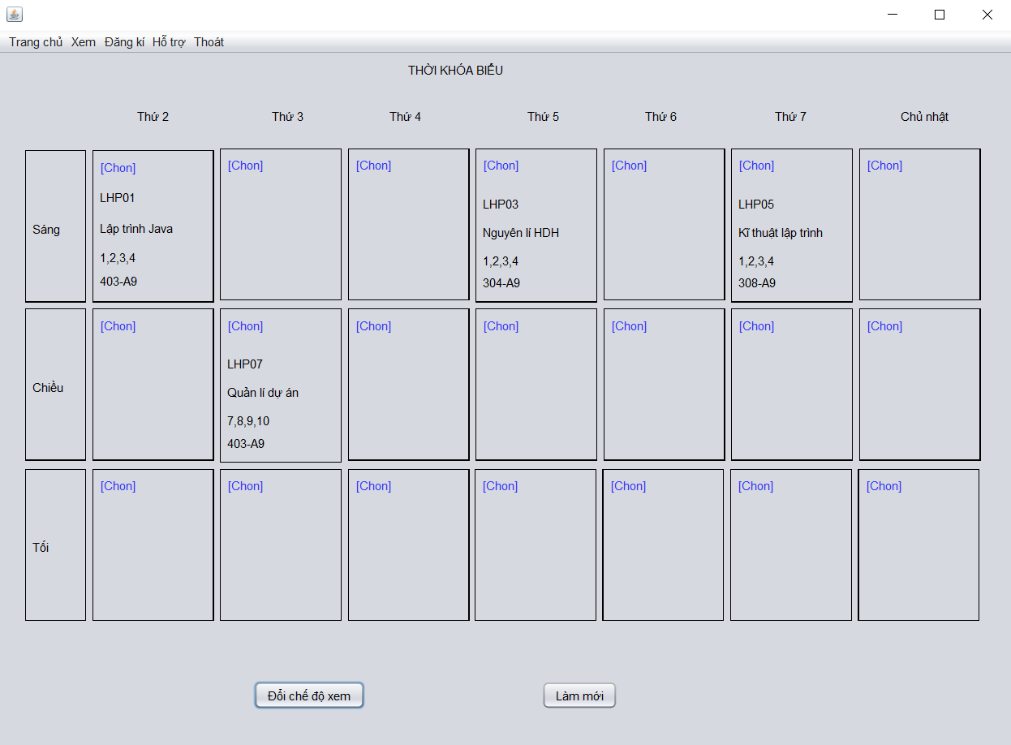Viewport: 1011px width, 745px height.
Task: Click [Chon] in the Nguyên lí HDH cell
Action: pos(501,166)
